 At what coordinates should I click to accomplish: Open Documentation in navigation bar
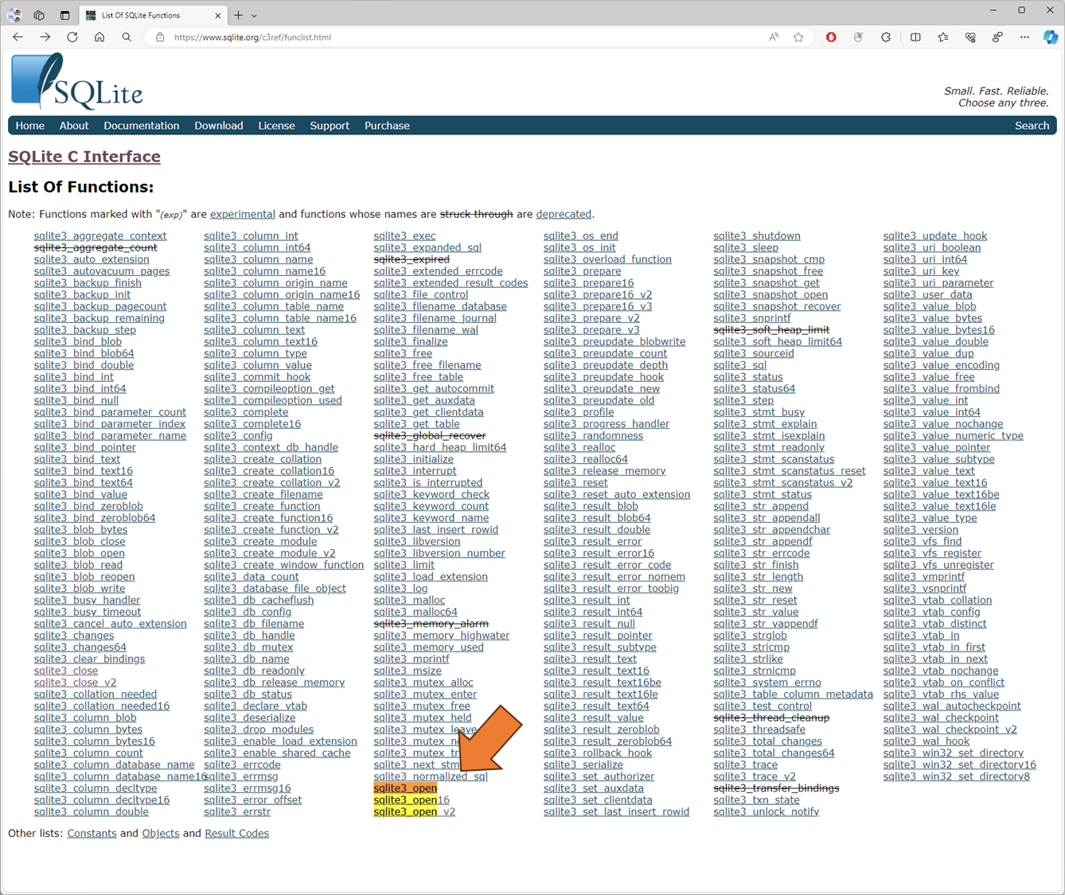click(x=142, y=126)
